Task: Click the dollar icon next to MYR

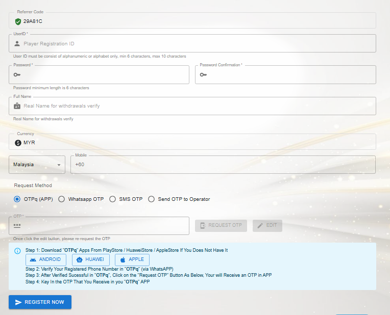Action: (x=18, y=143)
